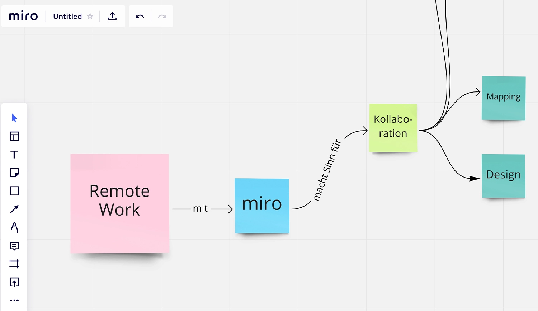Click the 'macht Sinn für' connector label
Viewport: 538px width, 311px height.
tap(327, 170)
